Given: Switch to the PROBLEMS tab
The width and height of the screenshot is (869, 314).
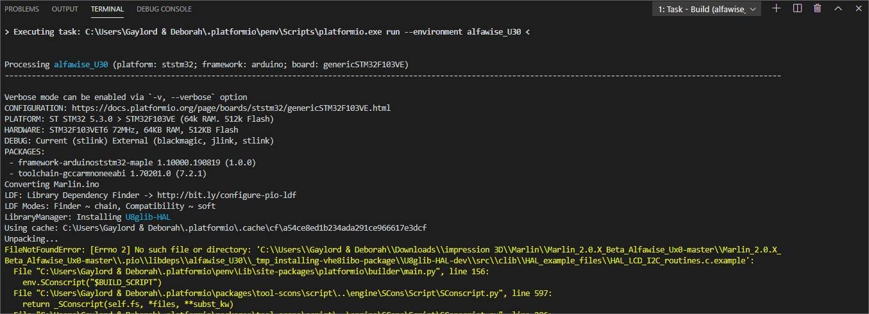Looking at the screenshot, I should tap(22, 9).
